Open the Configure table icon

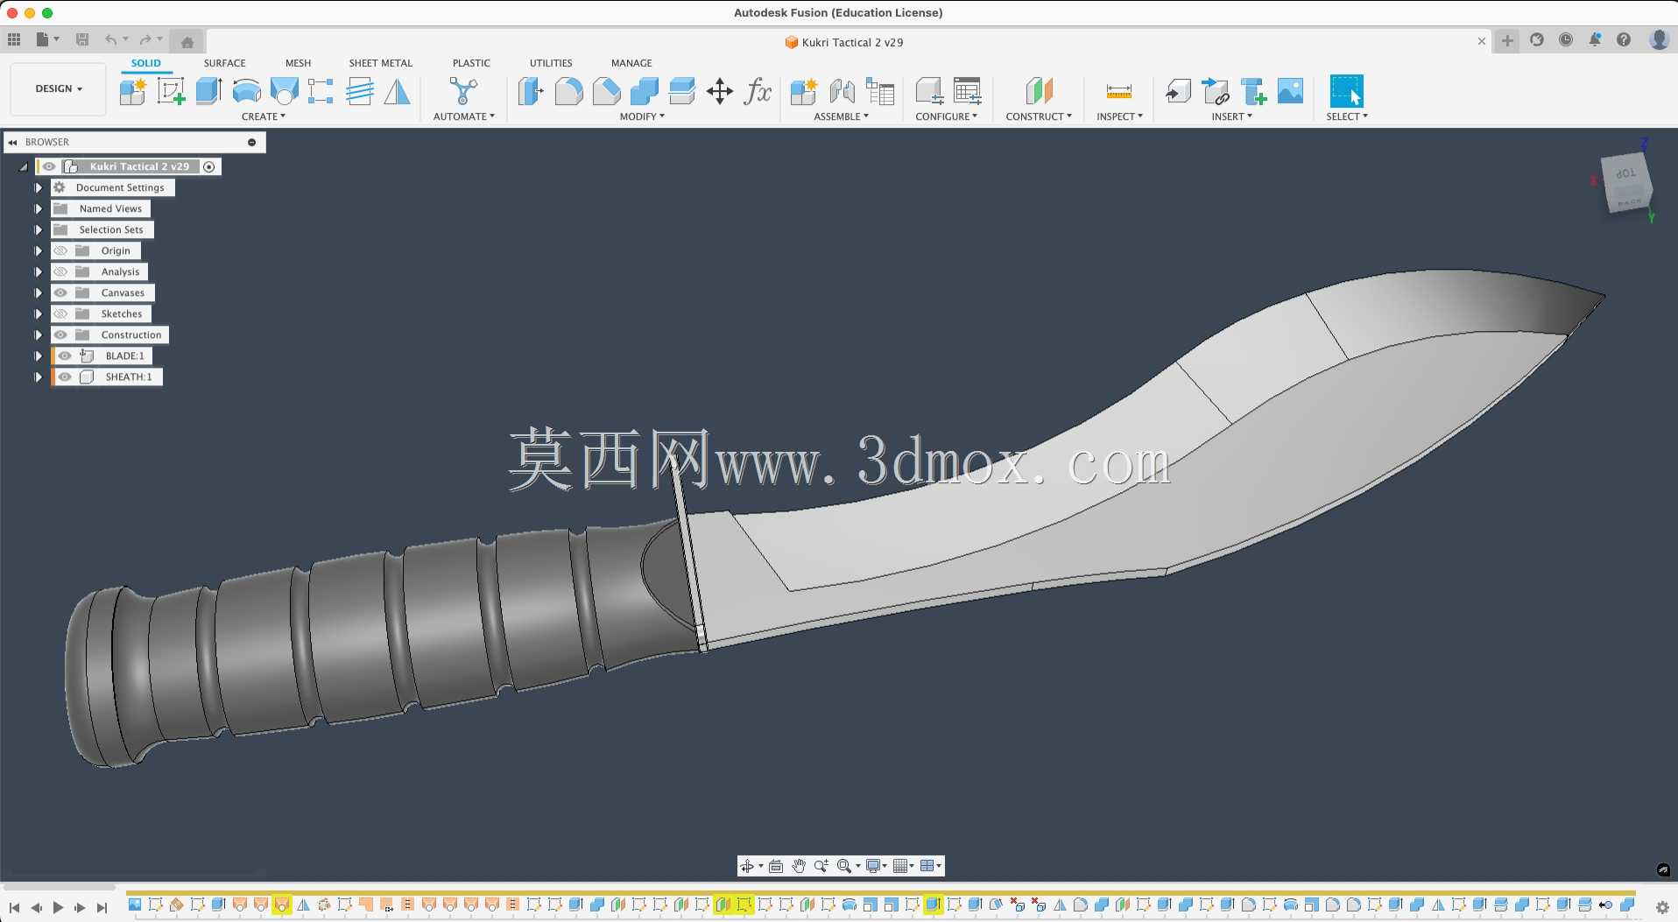coord(967,91)
